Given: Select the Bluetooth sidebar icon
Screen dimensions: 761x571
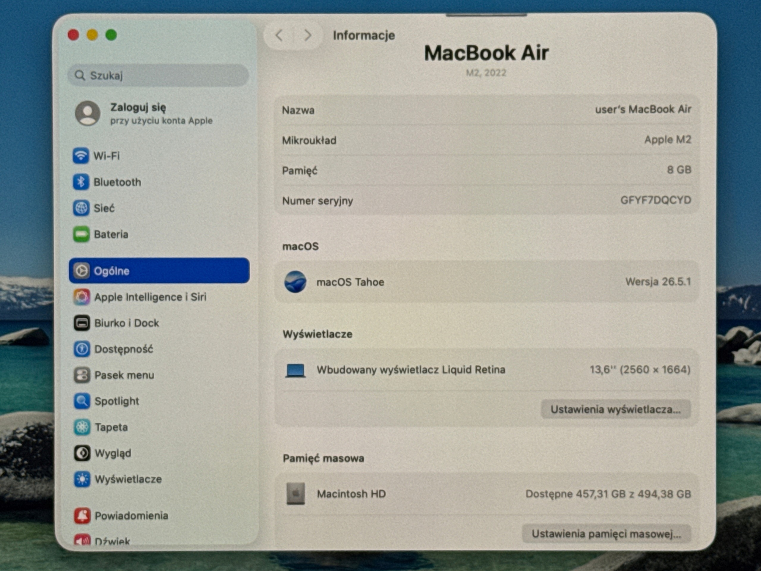Looking at the screenshot, I should click(81, 182).
